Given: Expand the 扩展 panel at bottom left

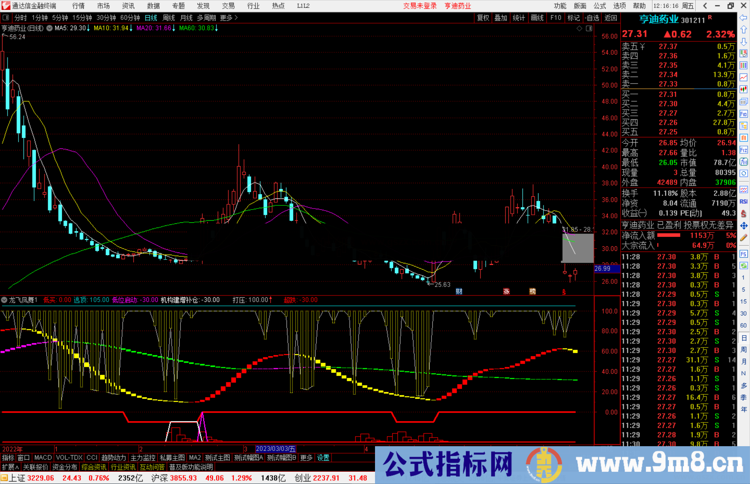Looking at the screenshot, I should (x=9, y=467).
